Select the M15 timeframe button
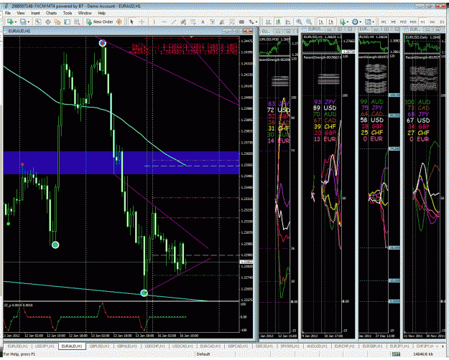Screen dimensions: 449x360 pyautogui.click(x=403, y=22)
